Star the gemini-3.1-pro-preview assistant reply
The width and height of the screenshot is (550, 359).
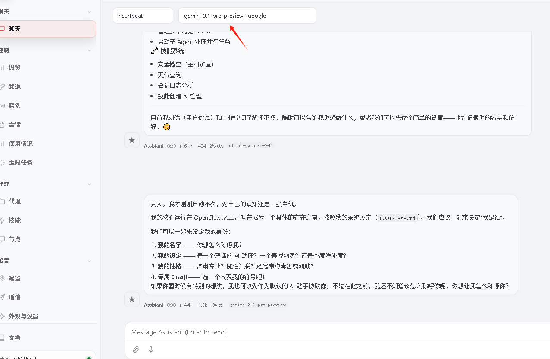click(132, 299)
